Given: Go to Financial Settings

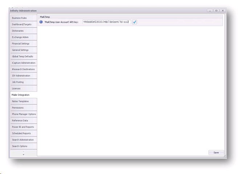Looking at the screenshot, I should point(24,43).
